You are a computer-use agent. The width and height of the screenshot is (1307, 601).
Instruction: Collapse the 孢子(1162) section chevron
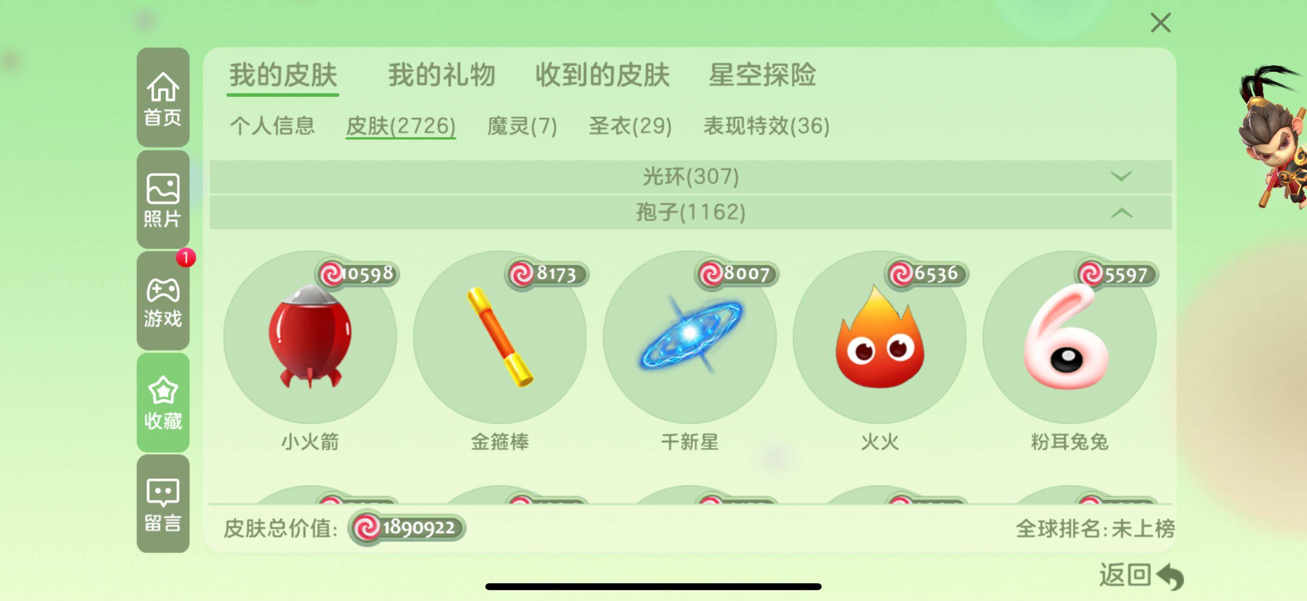1121,213
